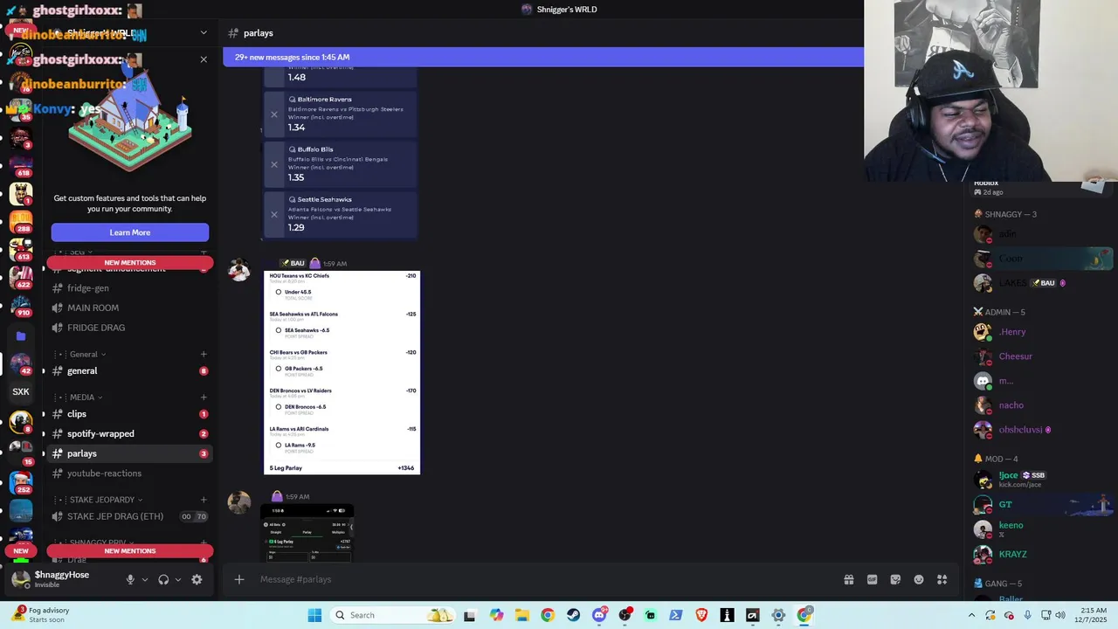Viewport: 1118px width, 629px height.
Task: Open the 5 Leg Parlay image
Action: (342, 373)
